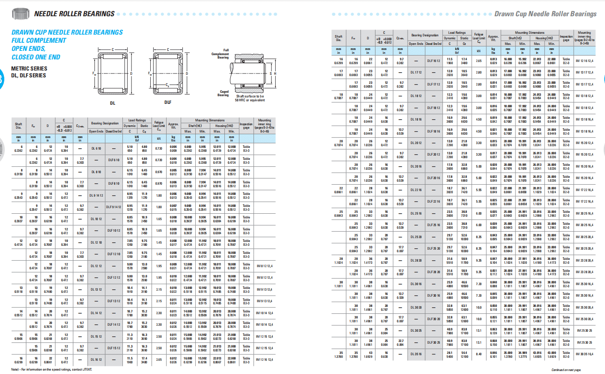The height and width of the screenshot is (374, 605).
Task: Click the blue tab on right page edge
Action: coord(604,79)
